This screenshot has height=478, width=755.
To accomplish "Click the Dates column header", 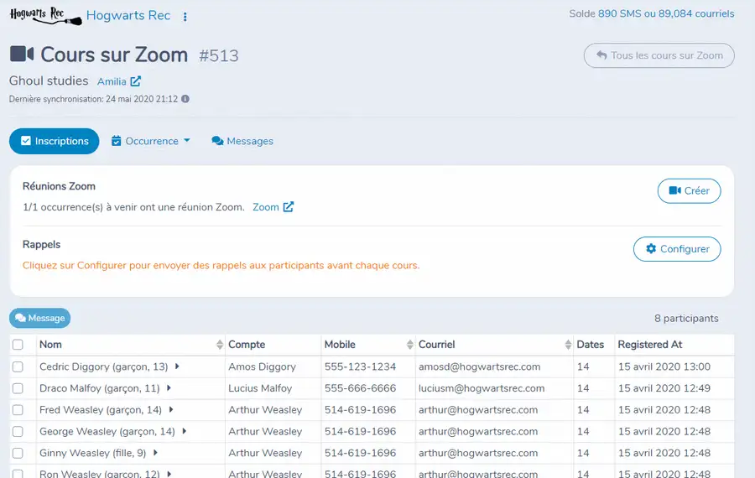I will (591, 345).
